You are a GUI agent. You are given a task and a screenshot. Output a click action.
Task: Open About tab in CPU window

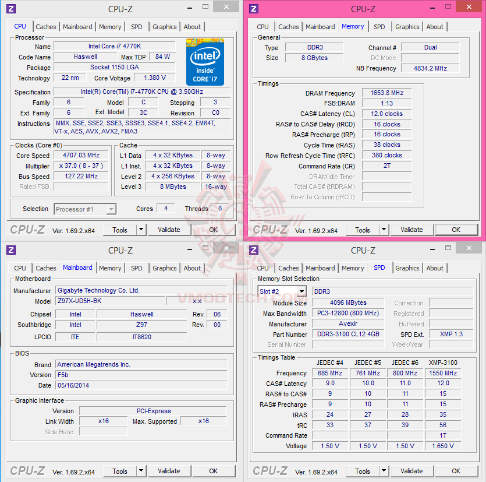[192, 27]
